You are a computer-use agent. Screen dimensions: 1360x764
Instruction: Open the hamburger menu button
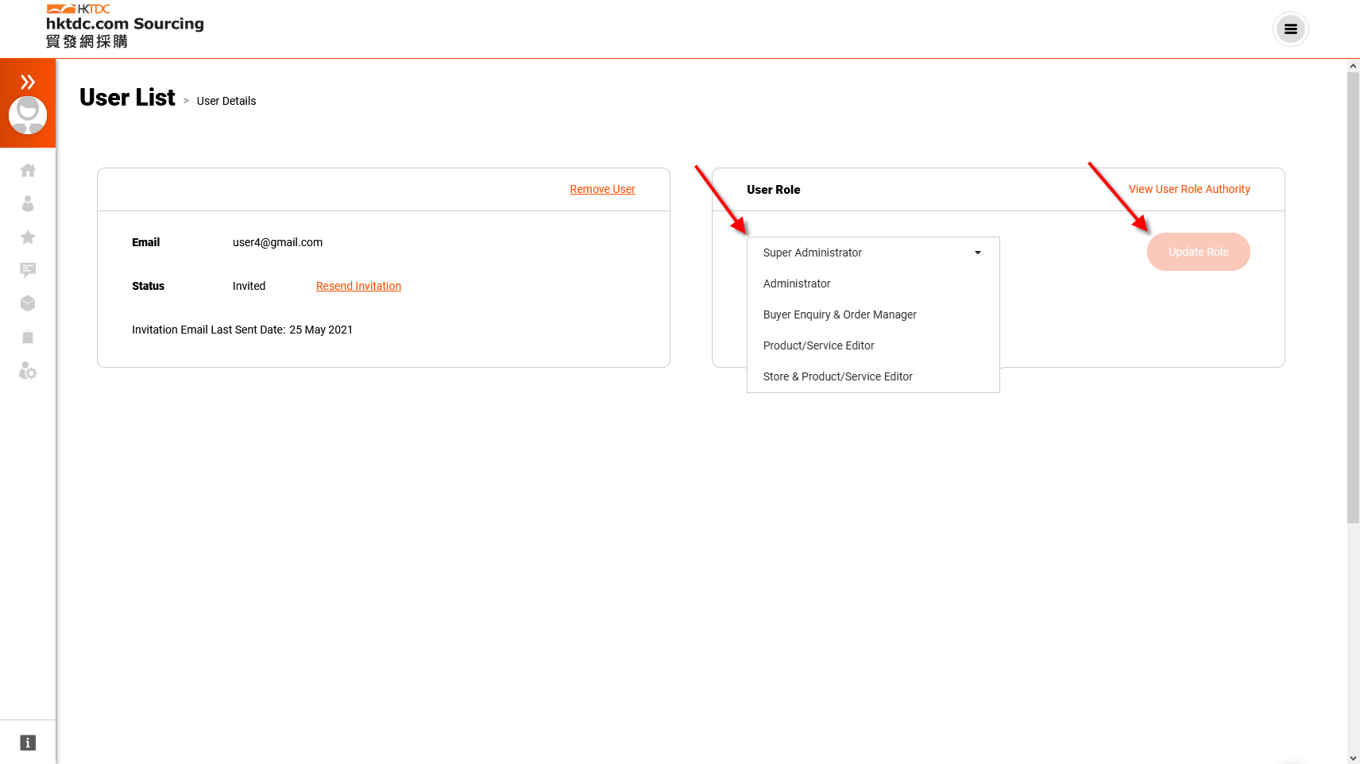pyautogui.click(x=1291, y=29)
